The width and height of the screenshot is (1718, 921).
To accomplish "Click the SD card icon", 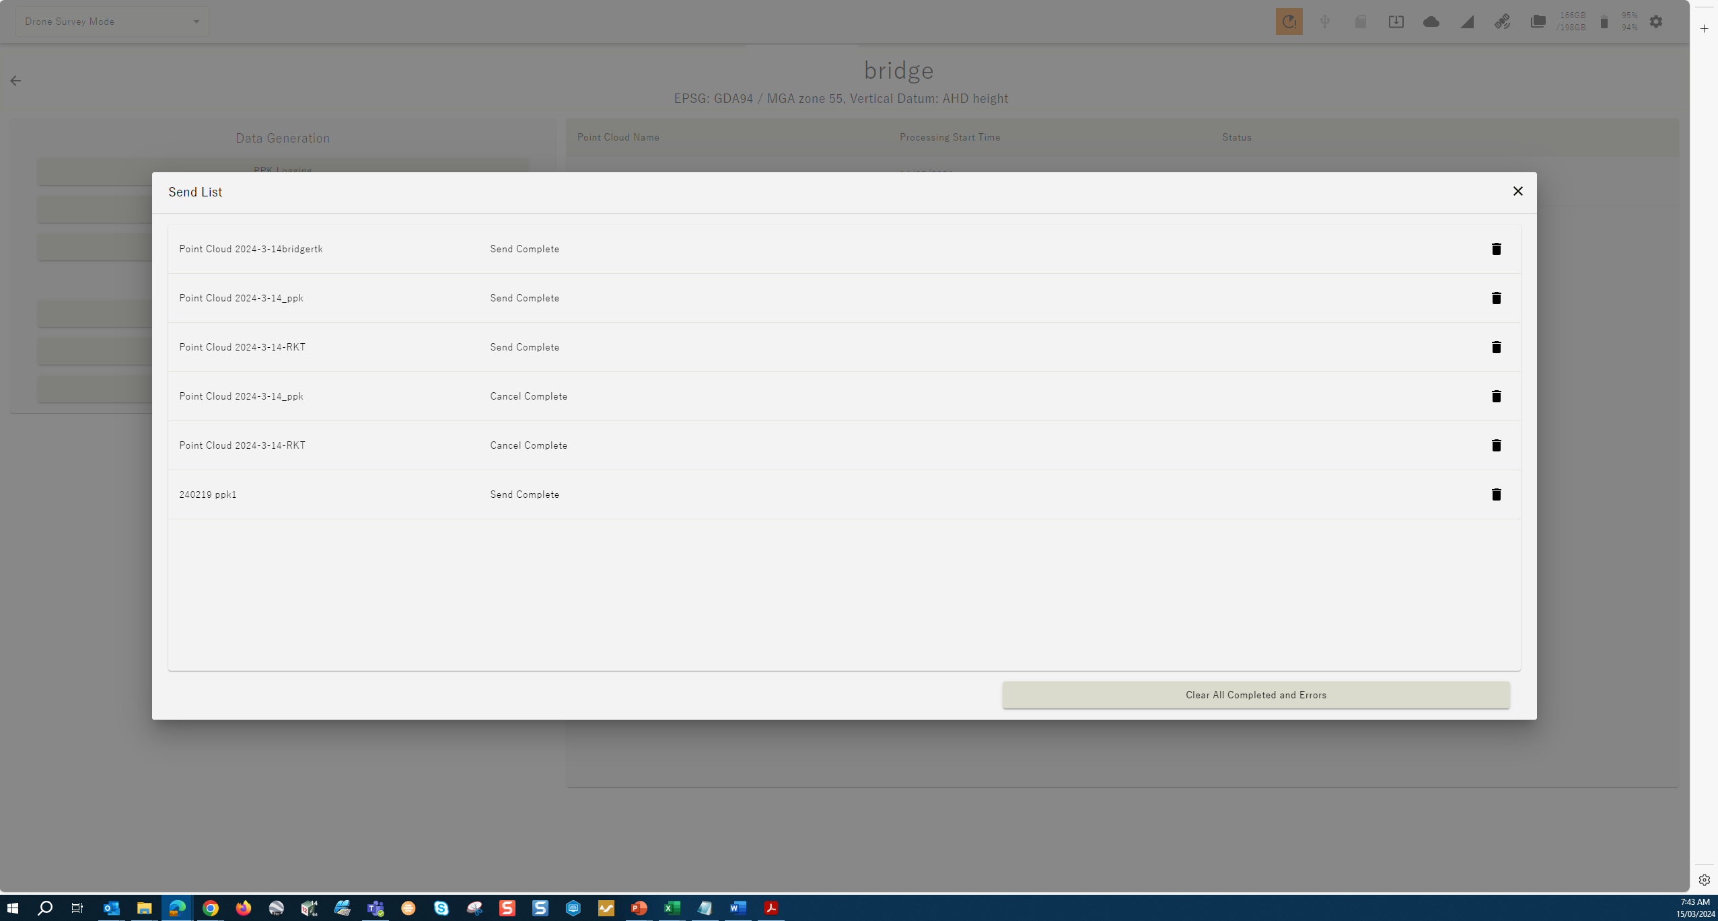I will coord(1360,22).
